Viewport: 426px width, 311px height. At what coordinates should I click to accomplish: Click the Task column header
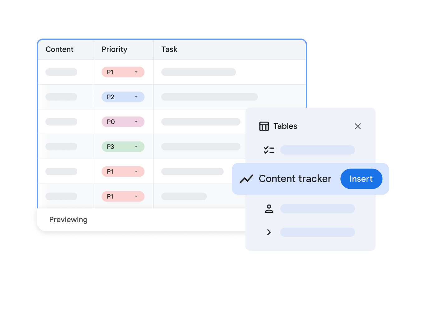coord(169,49)
